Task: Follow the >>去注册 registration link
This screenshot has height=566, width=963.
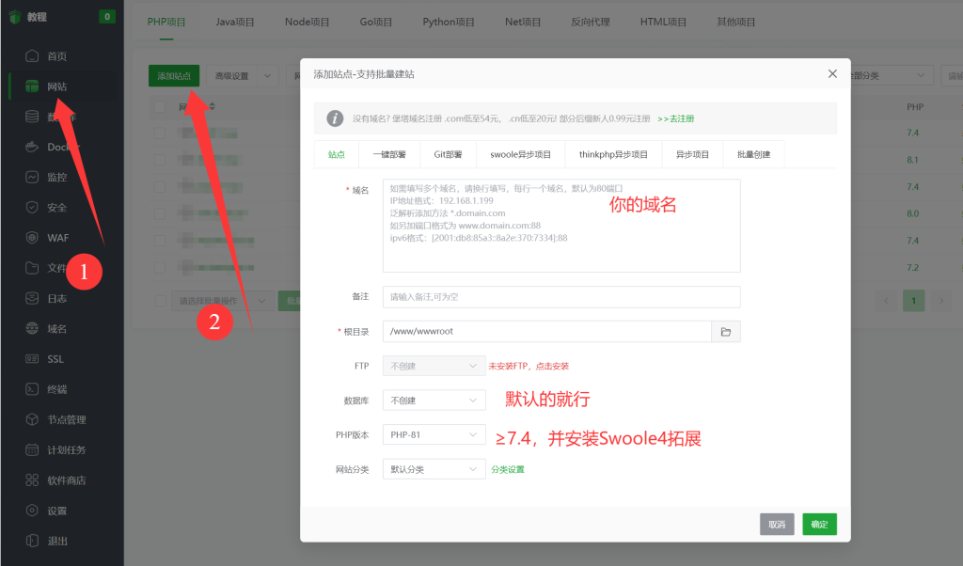Action: click(x=675, y=118)
